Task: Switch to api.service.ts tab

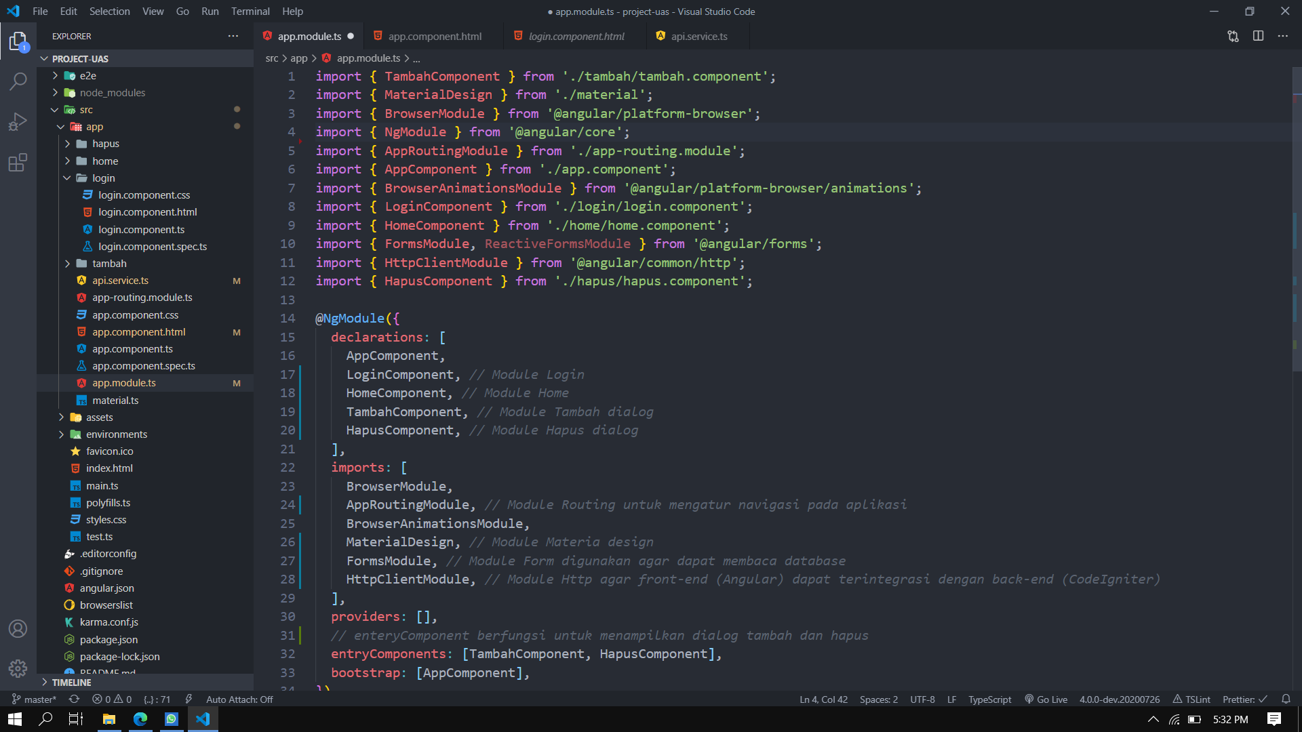Action: 698,37
